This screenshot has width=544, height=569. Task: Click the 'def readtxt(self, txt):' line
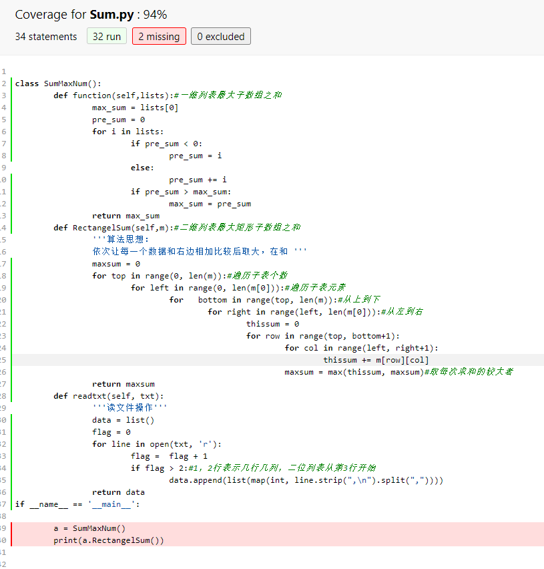click(108, 396)
